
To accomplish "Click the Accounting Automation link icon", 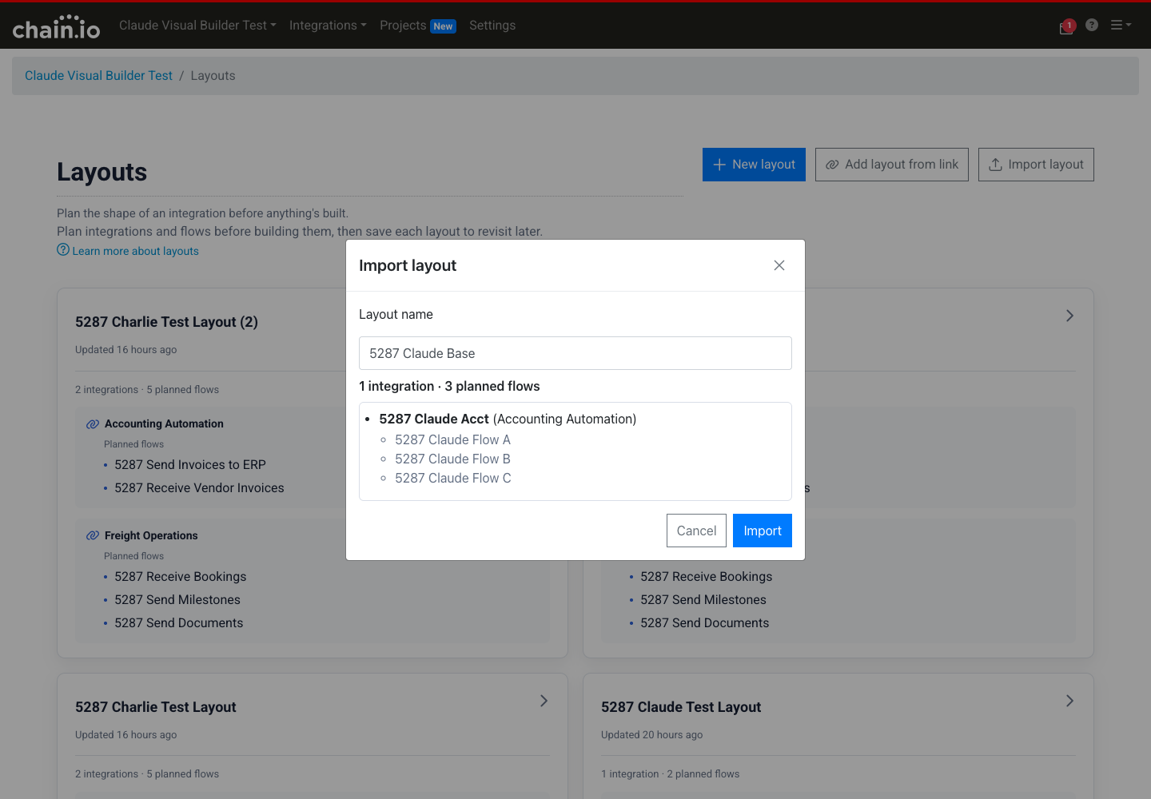I will 93,424.
